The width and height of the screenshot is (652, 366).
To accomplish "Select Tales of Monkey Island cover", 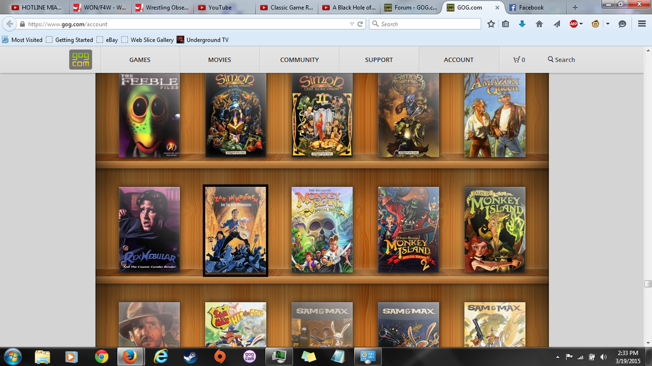I will click(495, 230).
